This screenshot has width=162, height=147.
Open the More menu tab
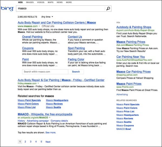(69, 2)
